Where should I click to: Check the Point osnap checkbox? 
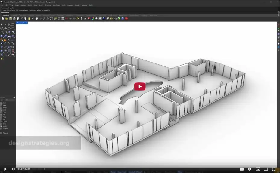[2, 108]
